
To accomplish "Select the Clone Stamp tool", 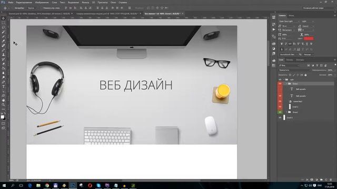I will click(3, 55).
